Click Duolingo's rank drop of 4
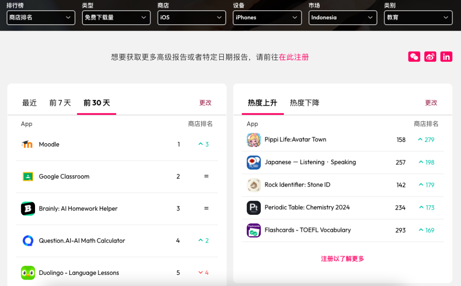Image resolution: width=461 pixels, height=286 pixels. tap(204, 273)
